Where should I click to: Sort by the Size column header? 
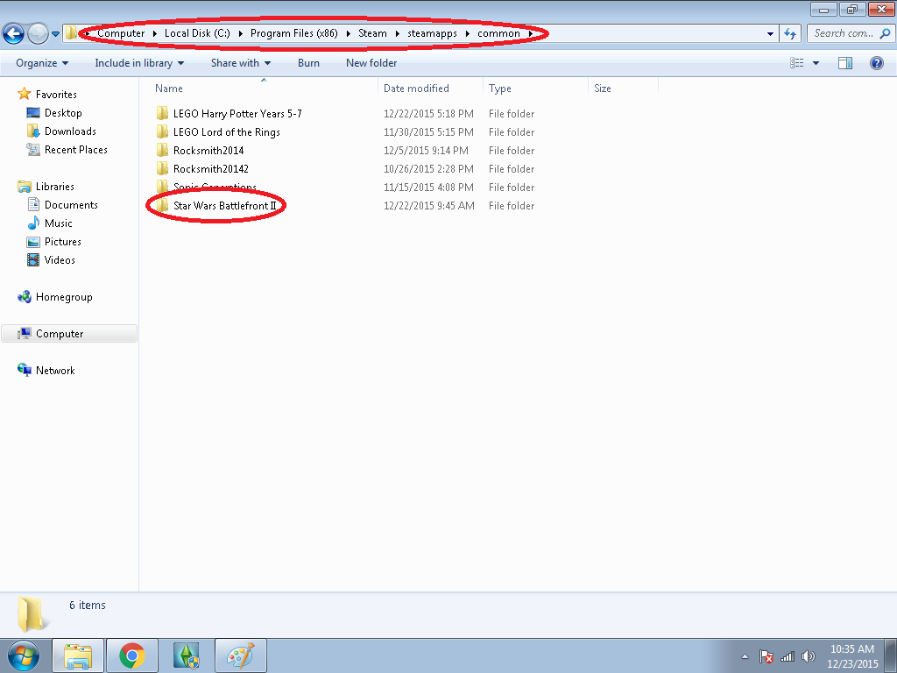(x=603, y=89)
